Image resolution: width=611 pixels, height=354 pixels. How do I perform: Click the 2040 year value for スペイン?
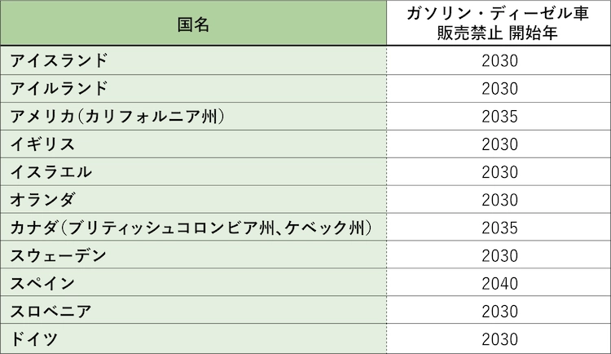pyautogui.click(x=499, y=283)
